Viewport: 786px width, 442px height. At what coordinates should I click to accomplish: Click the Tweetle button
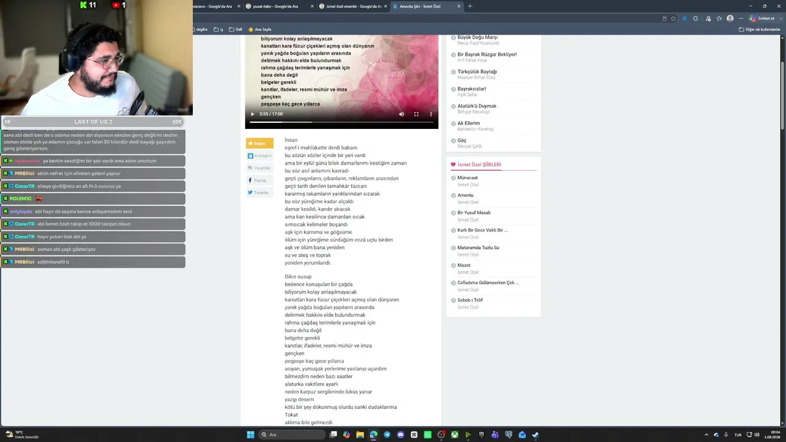pyautogui.click(x=259, y=193)
